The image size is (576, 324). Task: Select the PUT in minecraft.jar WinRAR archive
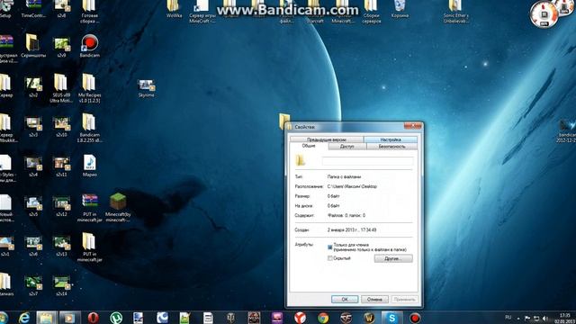tap(90, 207)
